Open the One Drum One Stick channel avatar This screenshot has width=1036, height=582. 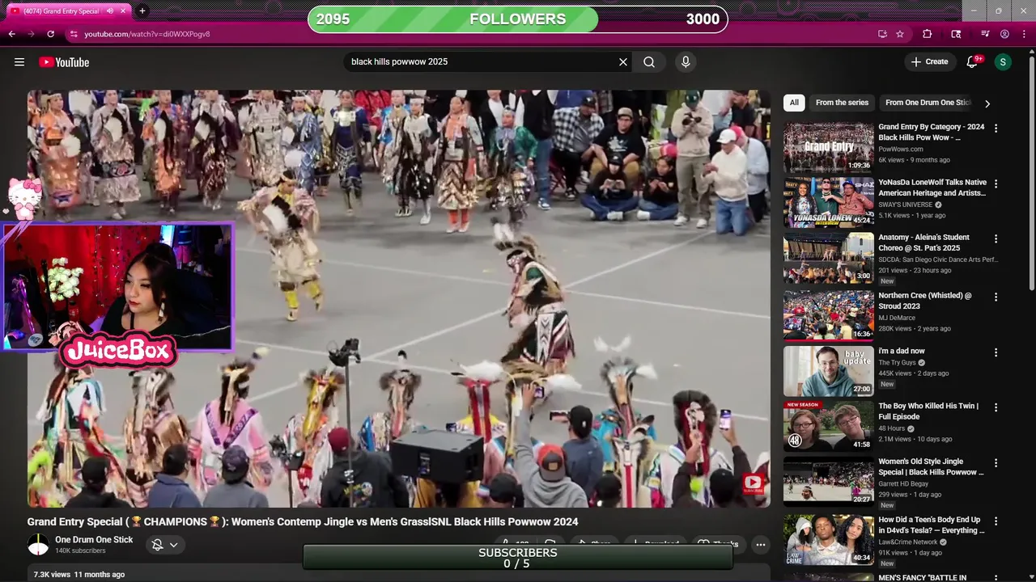38,545
